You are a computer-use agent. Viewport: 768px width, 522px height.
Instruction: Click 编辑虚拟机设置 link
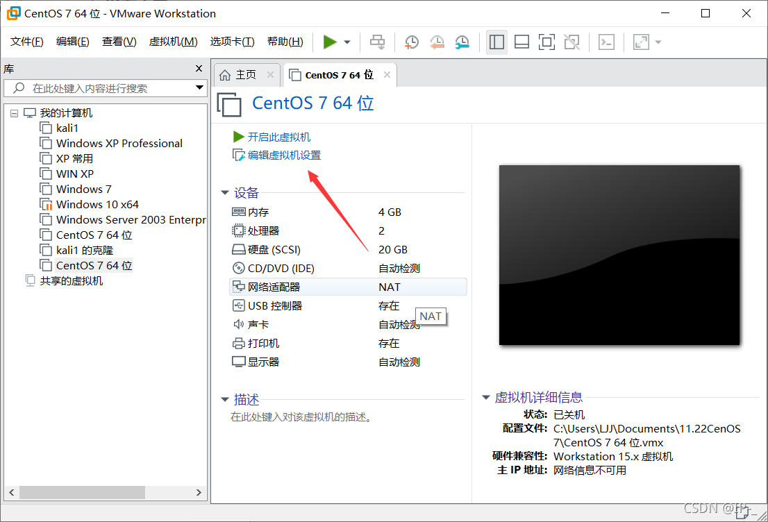284,155
